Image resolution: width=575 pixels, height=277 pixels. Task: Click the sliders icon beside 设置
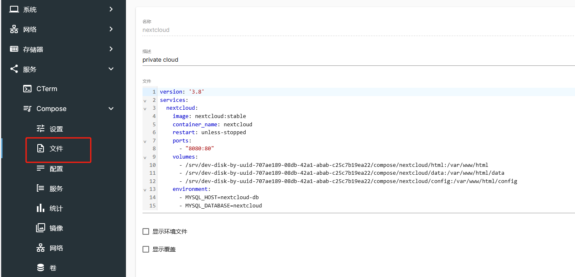[41, 128]
